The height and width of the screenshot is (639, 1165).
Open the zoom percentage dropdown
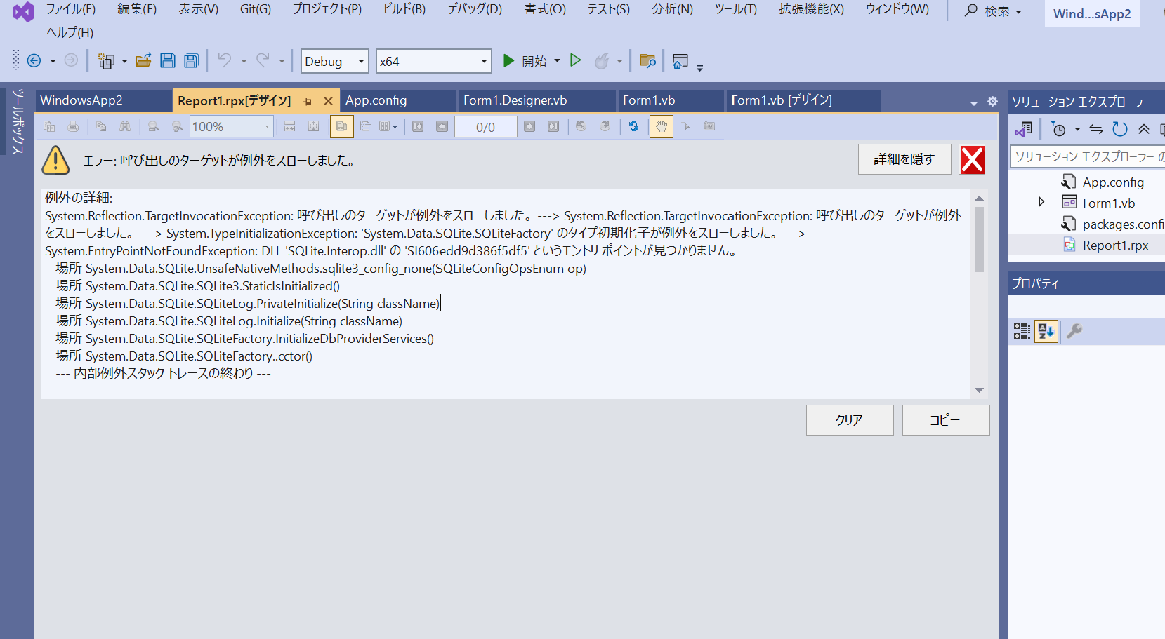265,126
